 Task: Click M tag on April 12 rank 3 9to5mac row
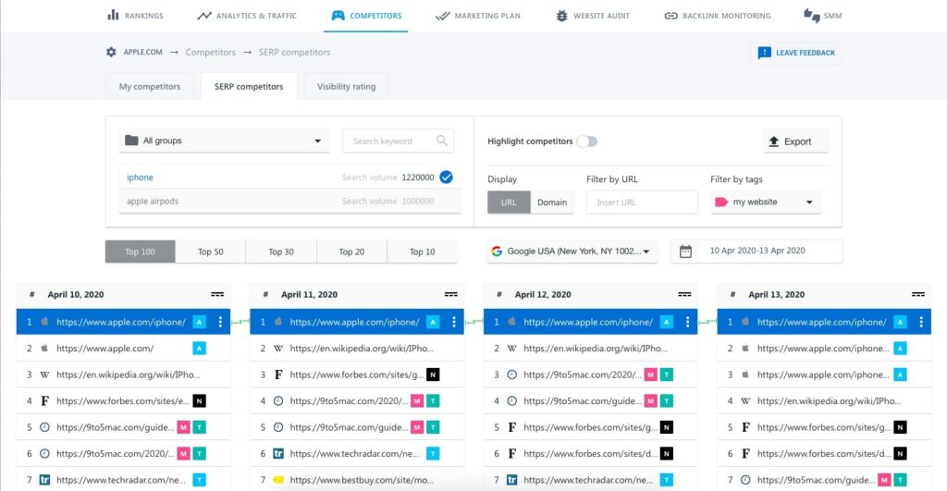[650, 375]
